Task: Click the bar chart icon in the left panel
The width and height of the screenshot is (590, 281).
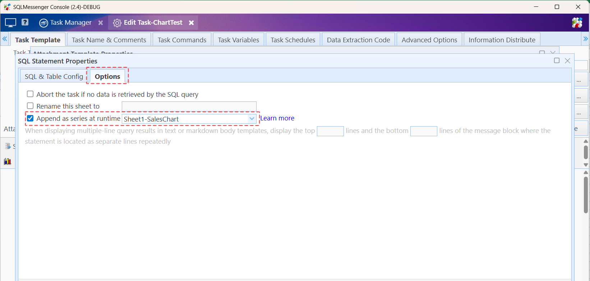Action: [x=8, y=161]
